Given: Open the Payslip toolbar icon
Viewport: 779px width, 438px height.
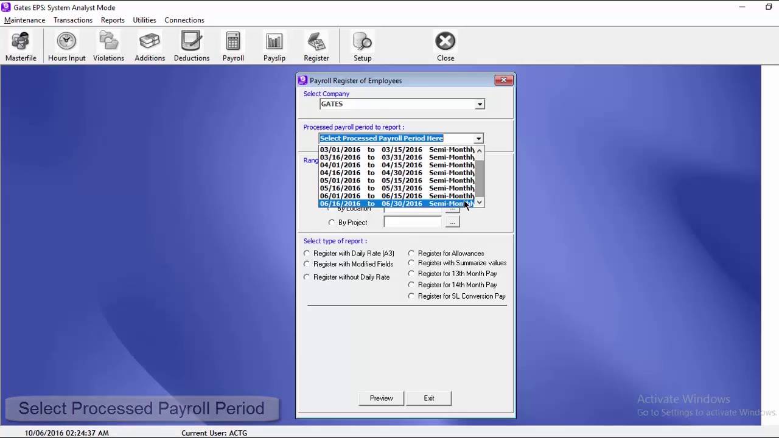Looking at the screenshot, I should point(274,47).
